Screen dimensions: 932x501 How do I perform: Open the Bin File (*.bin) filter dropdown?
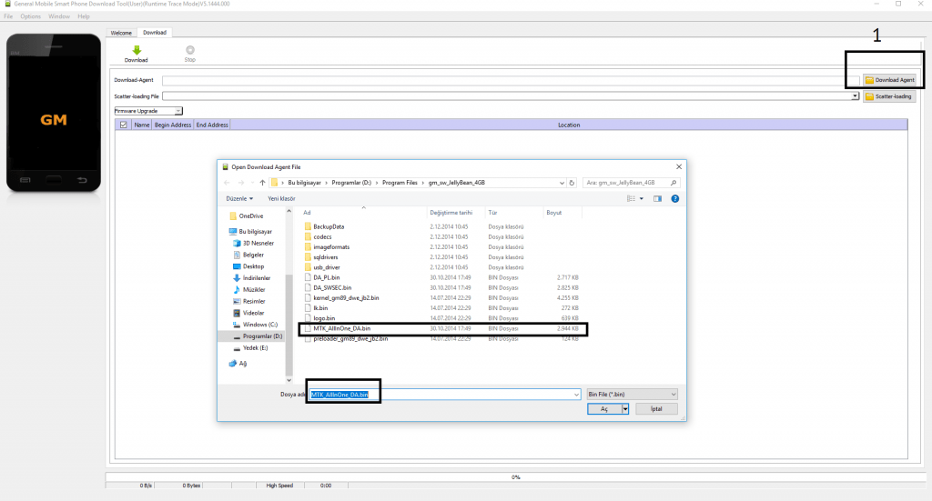[x=632, y=394]
